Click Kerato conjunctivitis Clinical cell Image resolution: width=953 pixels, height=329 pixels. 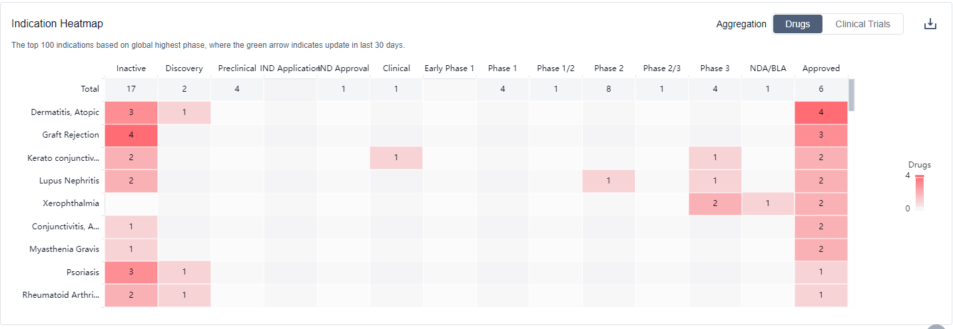(x=396, y=158)
